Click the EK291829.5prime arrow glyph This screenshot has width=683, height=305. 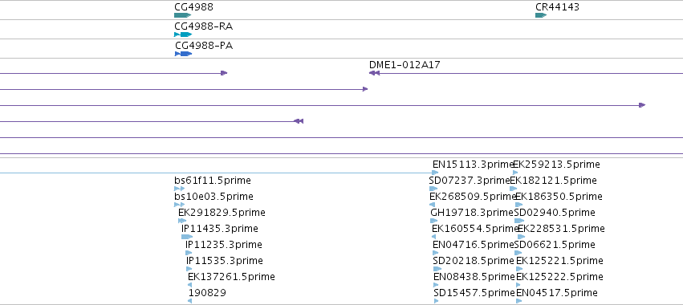(x=182, y=221)
